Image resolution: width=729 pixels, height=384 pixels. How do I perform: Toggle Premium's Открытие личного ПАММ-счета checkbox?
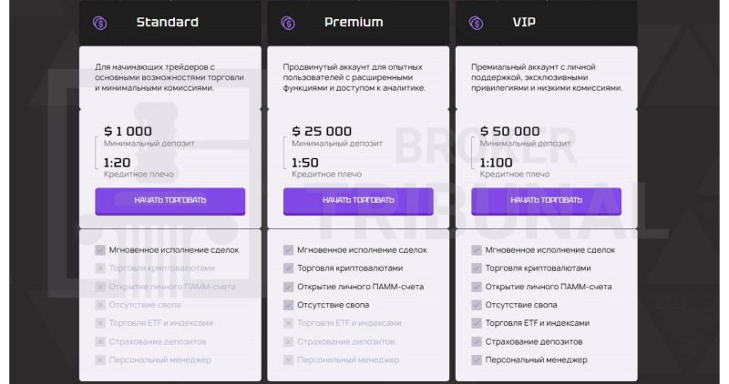288,287
